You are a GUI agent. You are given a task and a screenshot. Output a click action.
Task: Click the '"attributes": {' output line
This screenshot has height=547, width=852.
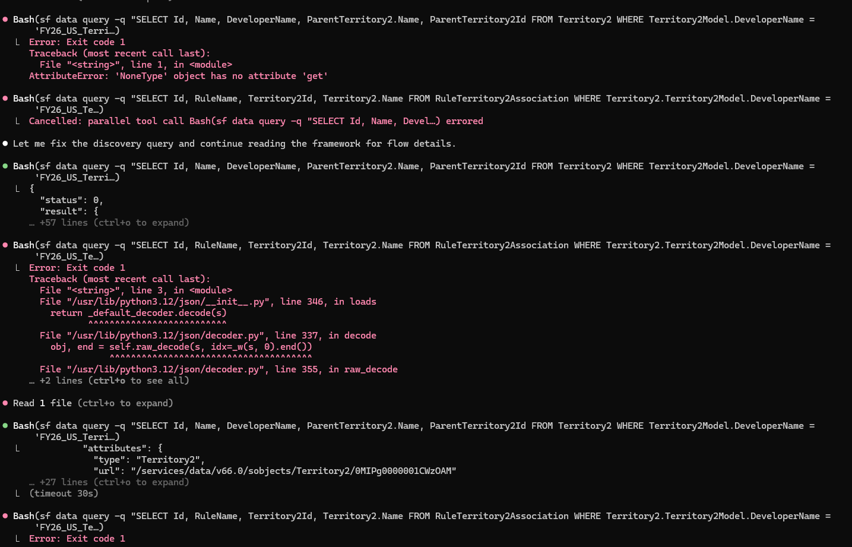point(122,448)
